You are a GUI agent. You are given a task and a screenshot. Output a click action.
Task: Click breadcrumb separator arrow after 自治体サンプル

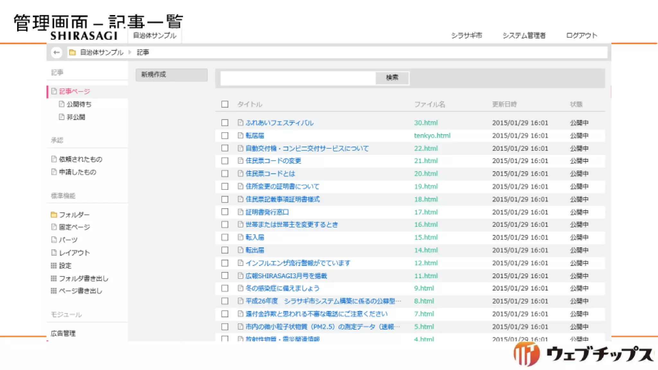coord(130,52)
